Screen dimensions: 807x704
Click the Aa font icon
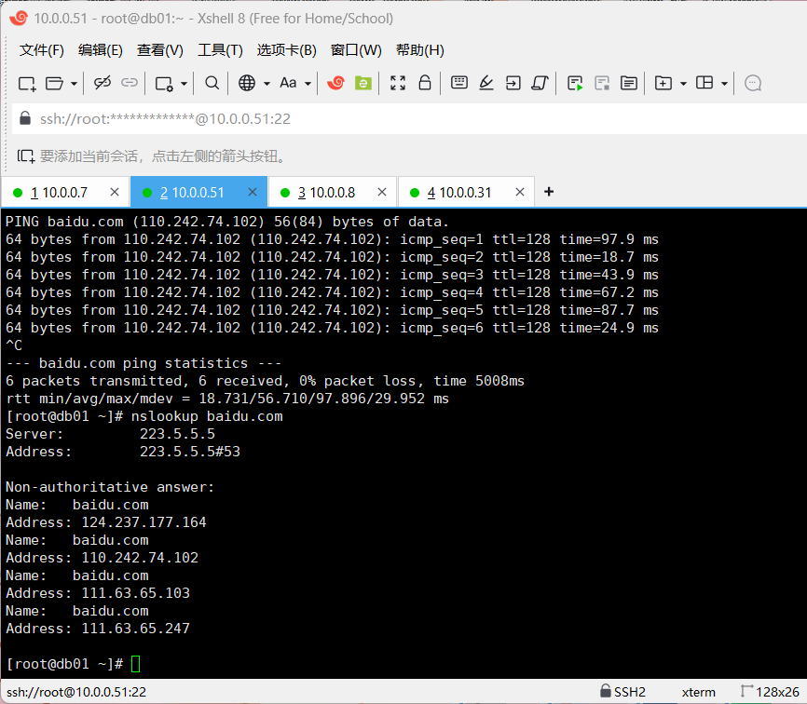[x=288, y=83]
